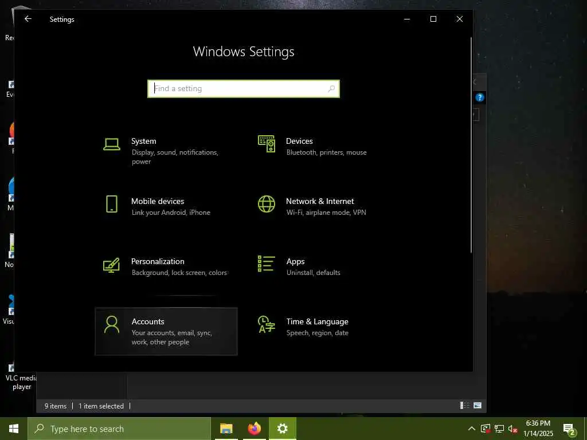Viewport: 587px width, 440px height.
Task: Open the Devices keyboard and speaker icon
Action: click(x=267, y=144)
